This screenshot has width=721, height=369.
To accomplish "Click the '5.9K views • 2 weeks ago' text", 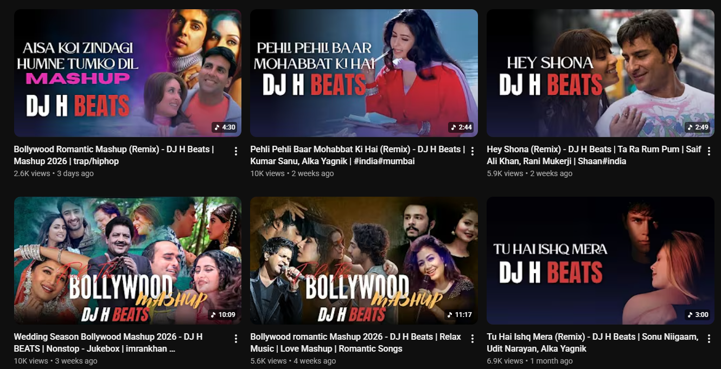I will click(529, 173).
